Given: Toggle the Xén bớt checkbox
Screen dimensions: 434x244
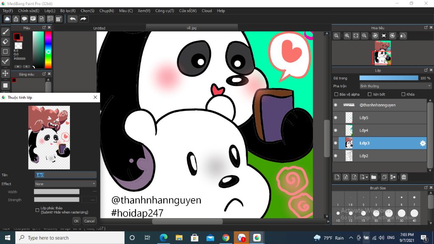Looking at the screenshot, I should click(x=370, y=94).
